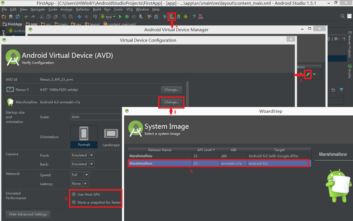
Task: Click the blue Help question mark icon
Action: 194,17
